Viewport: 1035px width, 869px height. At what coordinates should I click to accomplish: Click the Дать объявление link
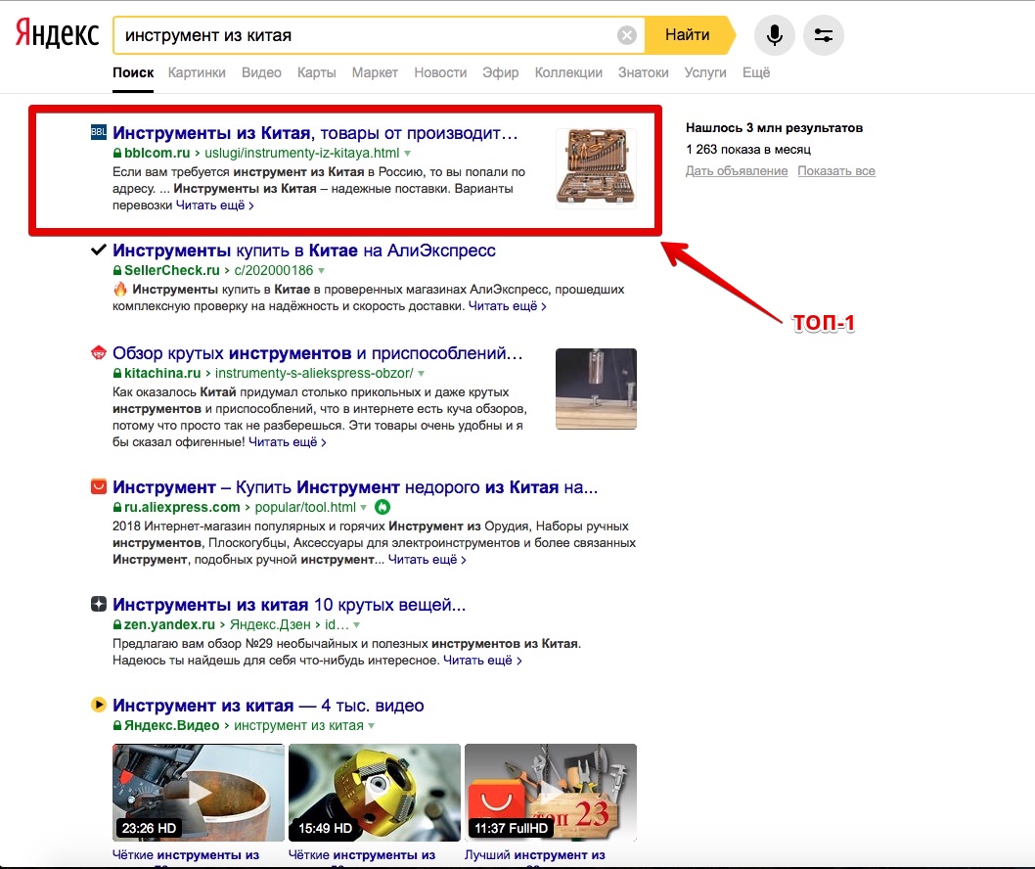point(737,171)
